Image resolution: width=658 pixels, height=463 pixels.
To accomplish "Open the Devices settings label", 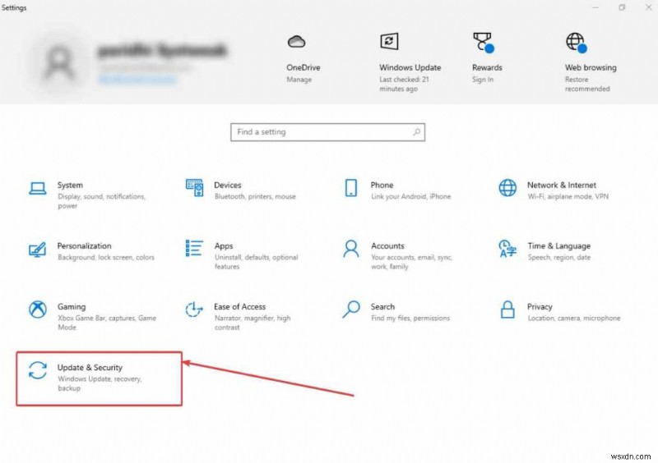I will click(x=228, y=185).
